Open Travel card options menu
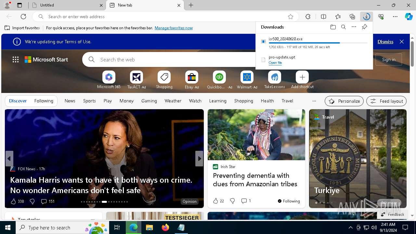The image size is (416, 234). pos(396,117)
